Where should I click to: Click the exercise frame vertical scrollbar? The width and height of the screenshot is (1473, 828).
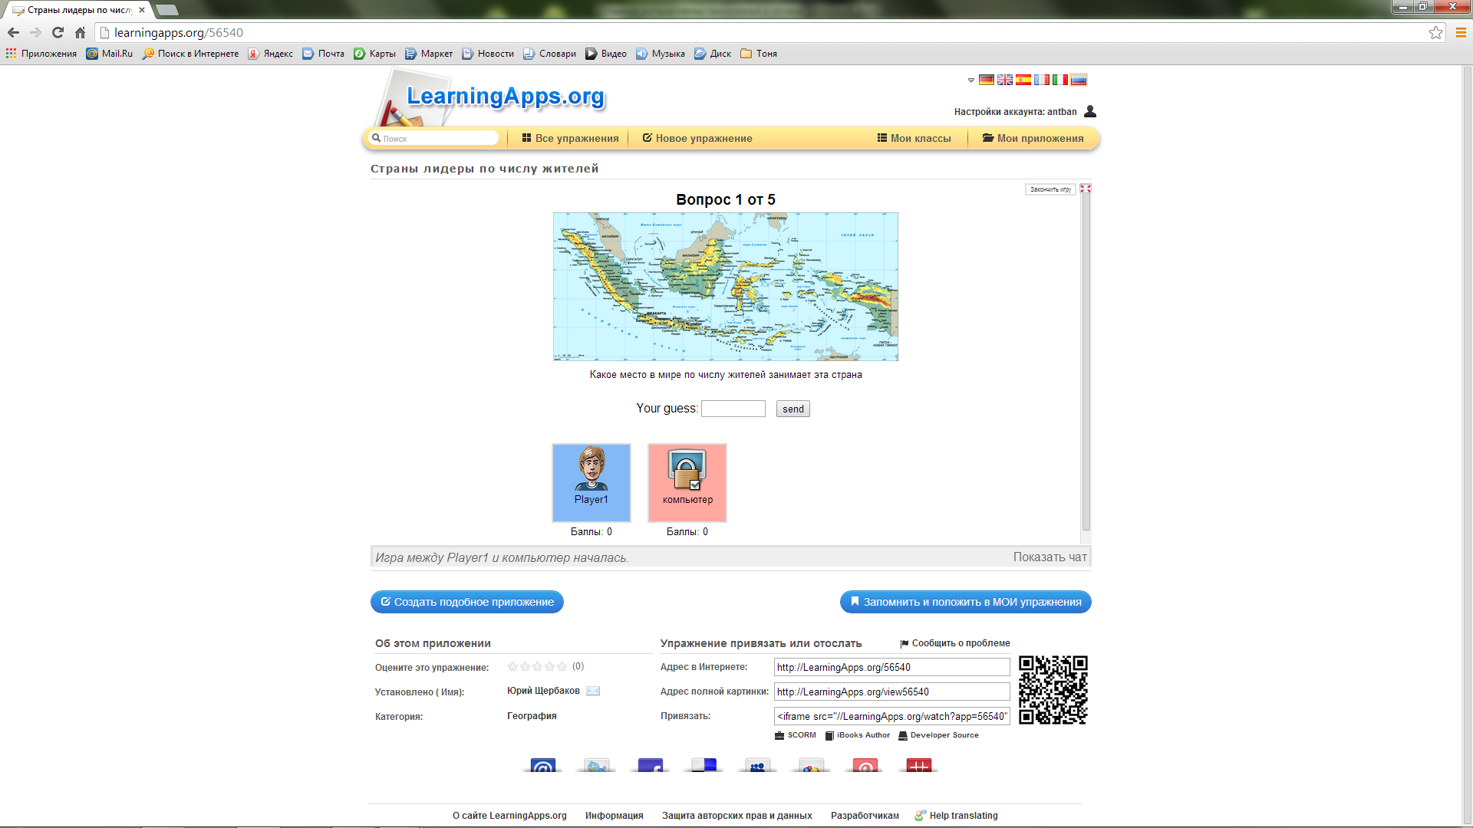pyautogui.click(x=1086, y=360)
